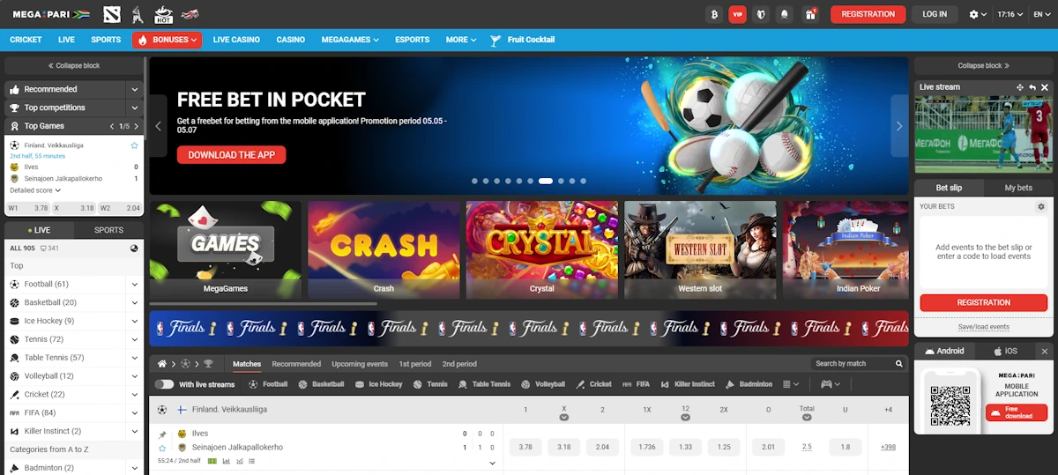Open the MEGAGAMES nav dropdown
Screen dimensions: 1058x475
click(350, 40)
